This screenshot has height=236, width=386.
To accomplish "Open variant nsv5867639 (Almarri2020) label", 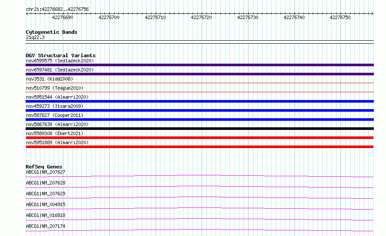I will pos(57,124).
